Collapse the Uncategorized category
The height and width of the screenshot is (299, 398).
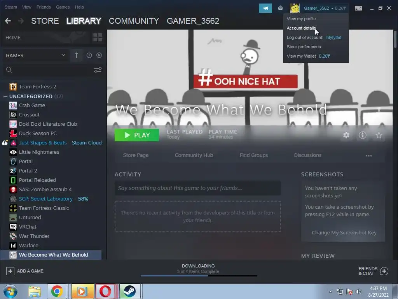[5, 97]
